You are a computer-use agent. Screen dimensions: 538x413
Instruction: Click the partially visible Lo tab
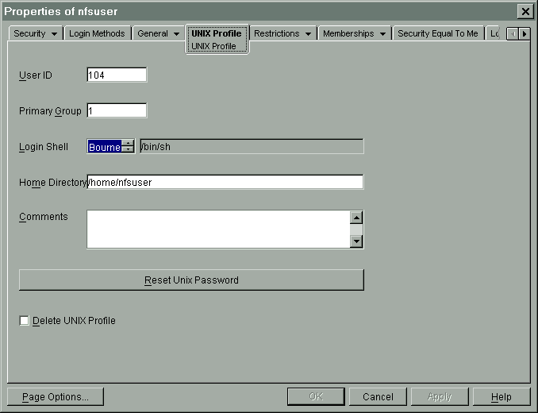point(494,33)
